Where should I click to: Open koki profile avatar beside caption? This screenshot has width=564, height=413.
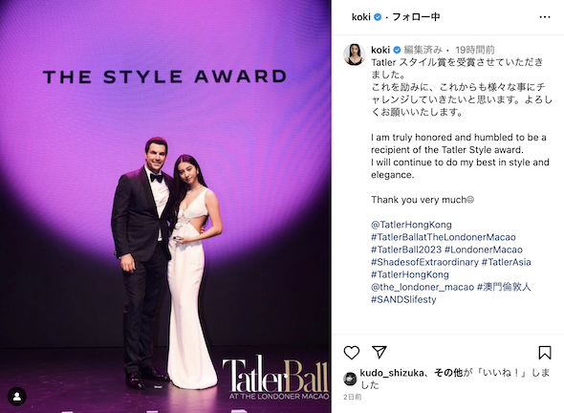pyautogui.click(x=355, y=54)
